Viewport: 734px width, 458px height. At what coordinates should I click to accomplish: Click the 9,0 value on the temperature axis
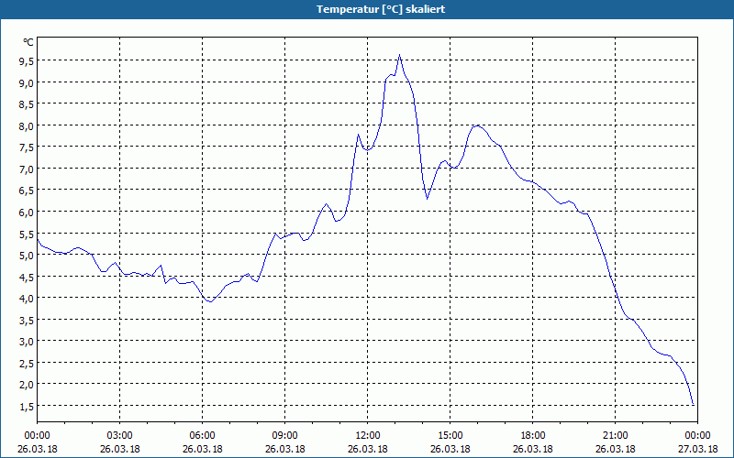pos(26,82)
